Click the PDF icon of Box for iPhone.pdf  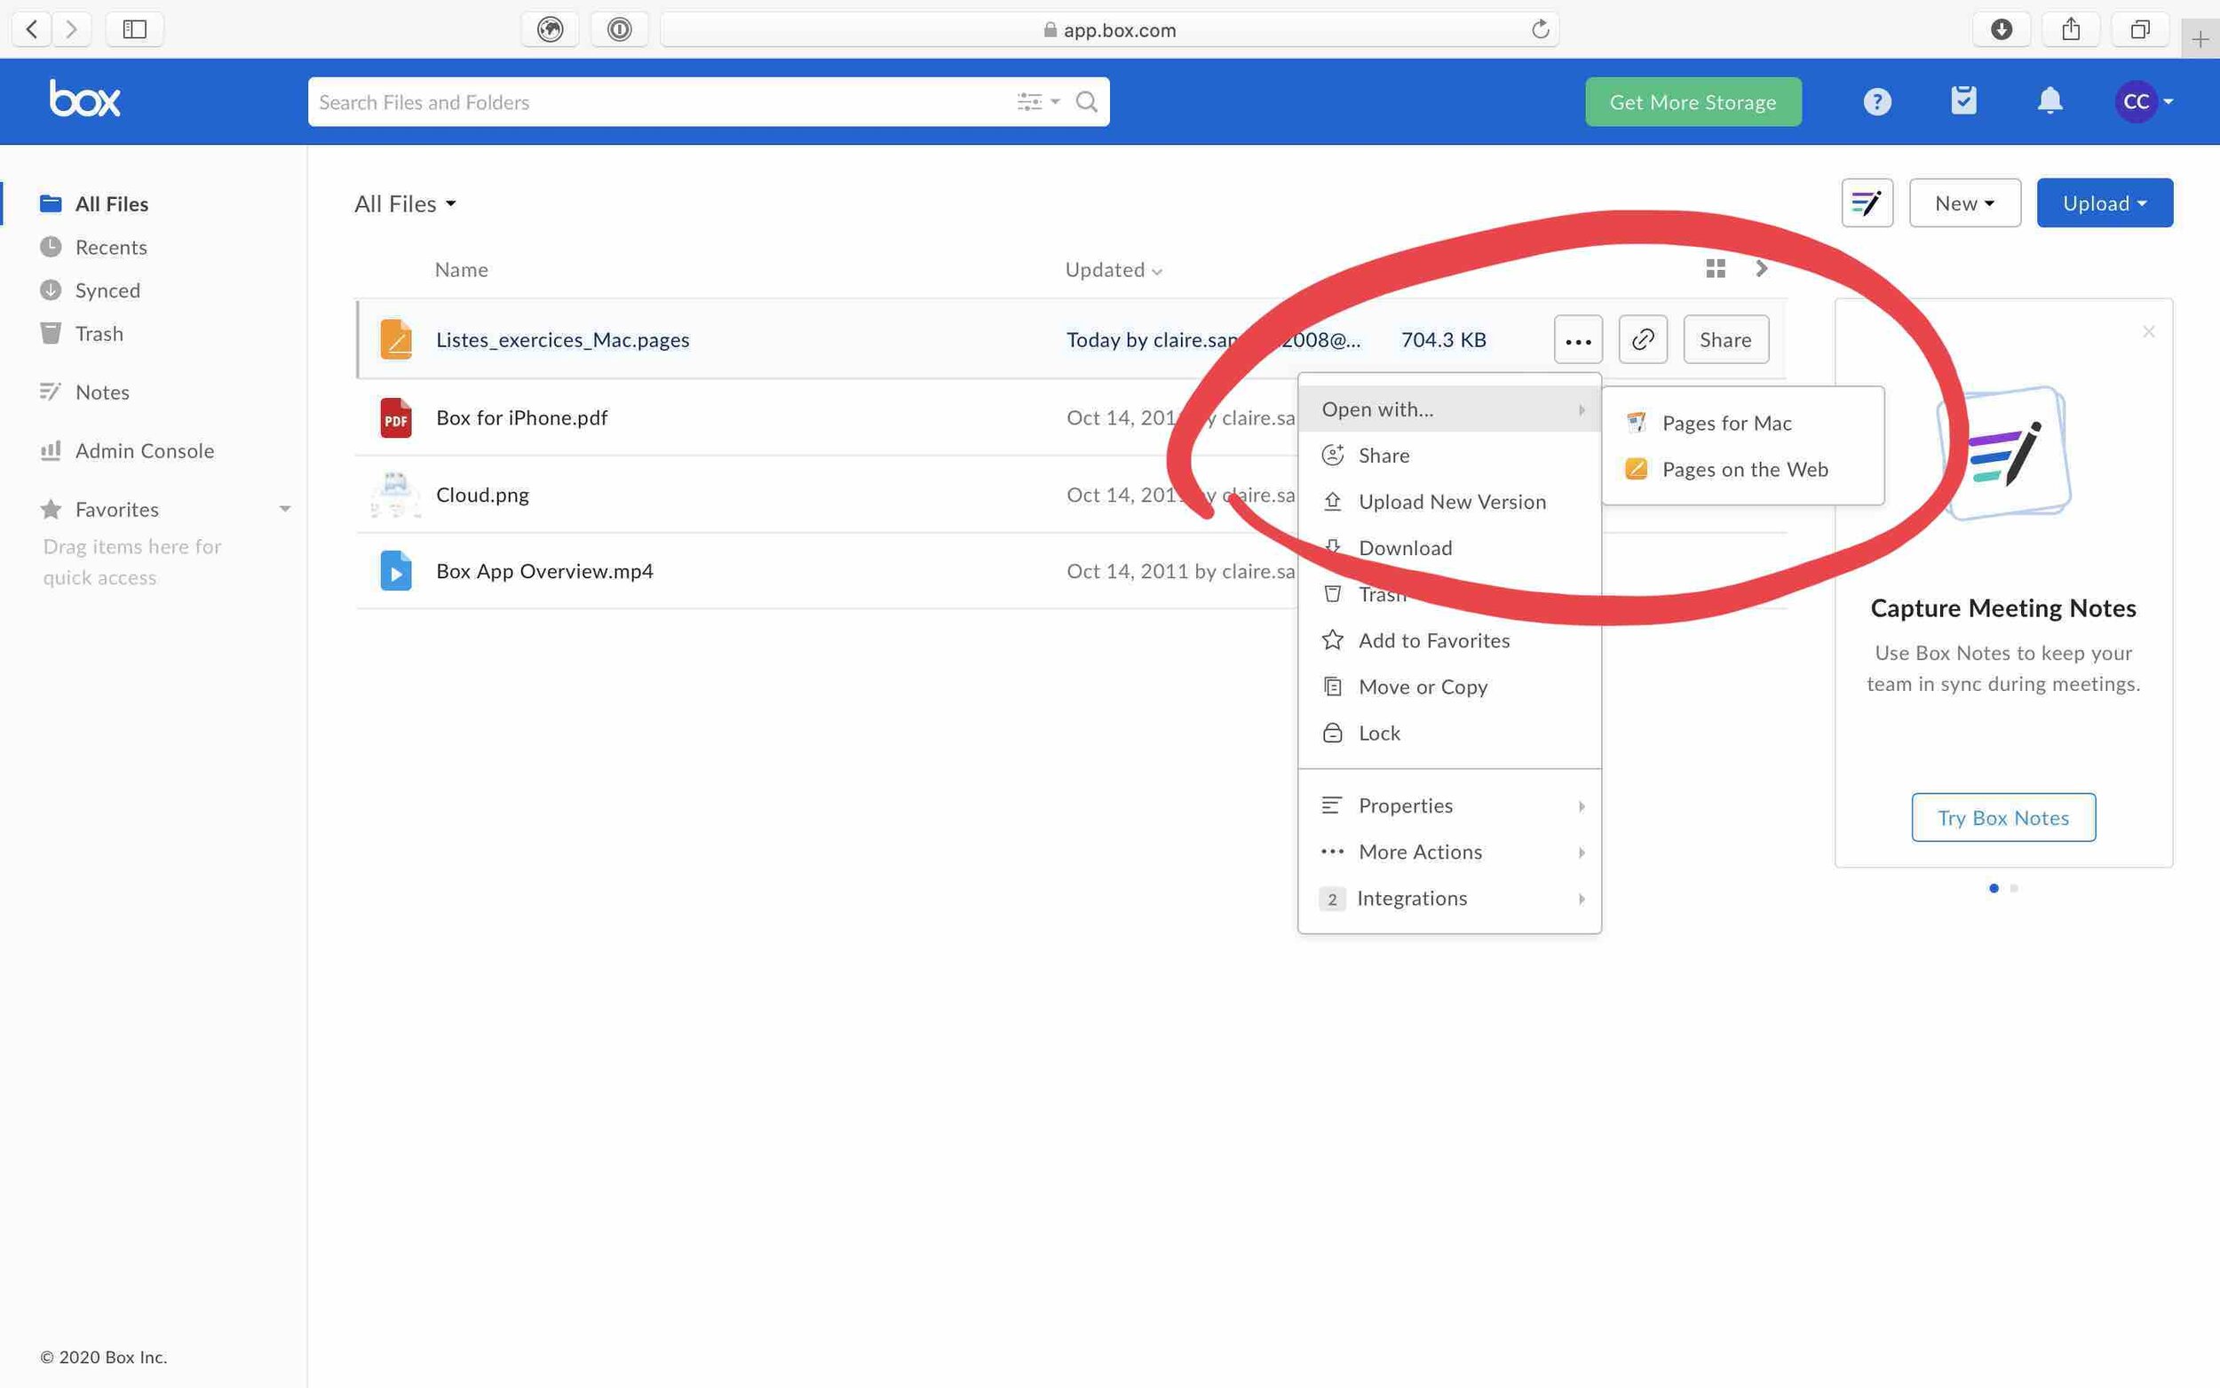(395, 417)
